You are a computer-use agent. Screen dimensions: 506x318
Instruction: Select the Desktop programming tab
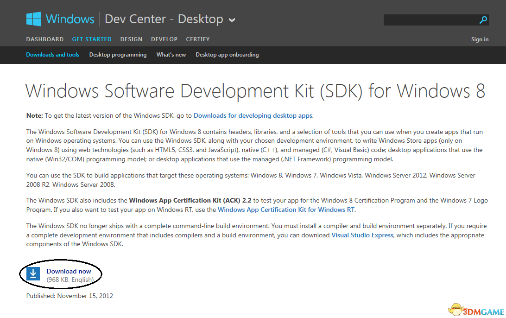coord(118,55)
